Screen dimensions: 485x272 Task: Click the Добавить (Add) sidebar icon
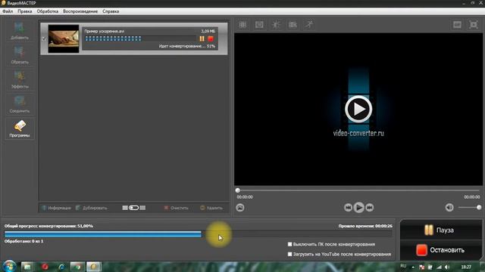click(x=20, y=31)
